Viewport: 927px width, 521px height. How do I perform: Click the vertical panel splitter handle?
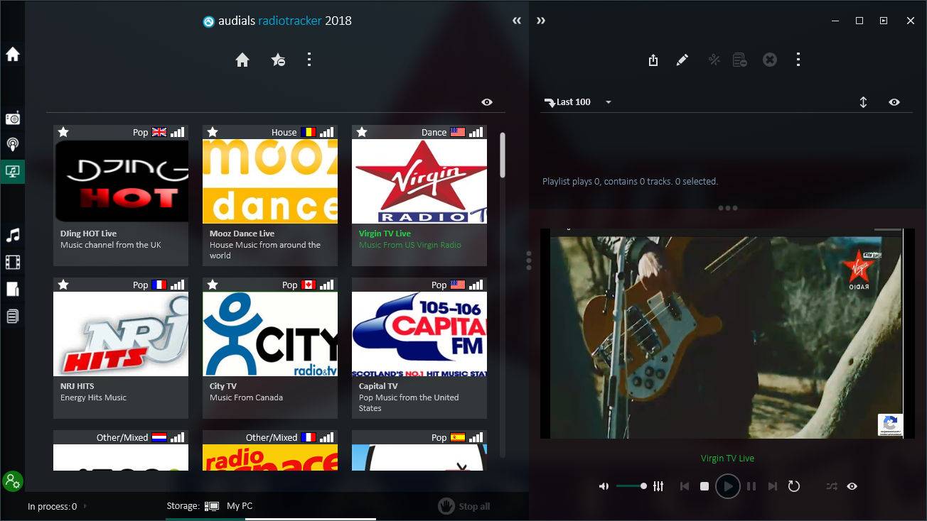click(529, 260)
